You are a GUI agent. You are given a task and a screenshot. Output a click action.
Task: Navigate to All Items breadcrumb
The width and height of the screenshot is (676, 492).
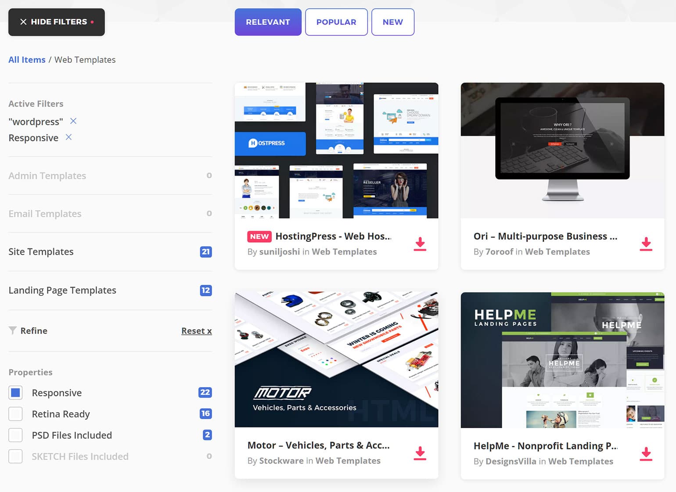tap(26, 59)
